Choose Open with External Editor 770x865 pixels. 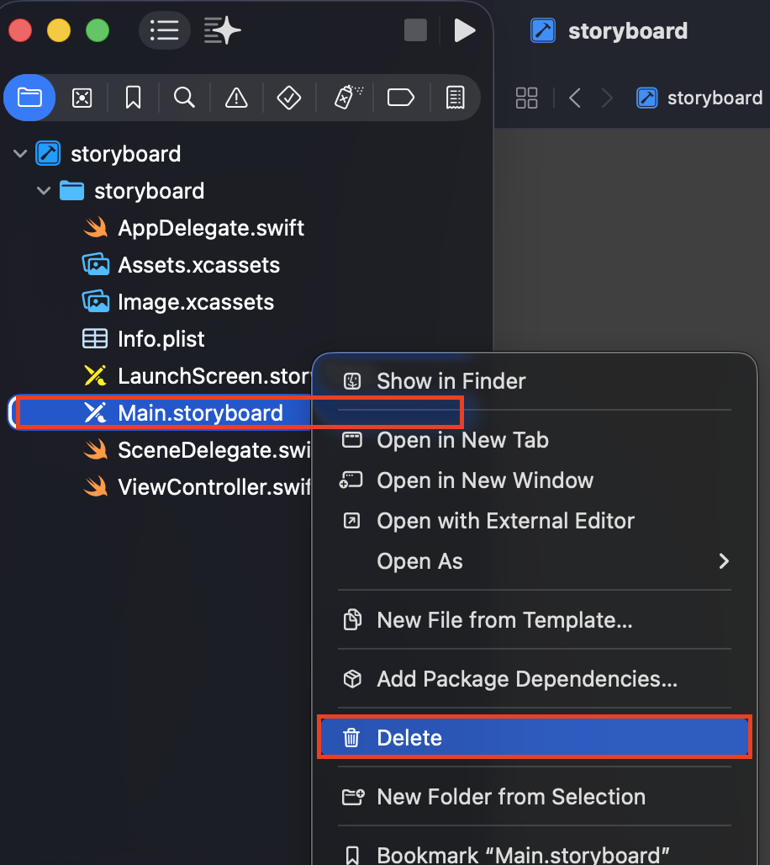pyautogui.click(x=534, y=521)
